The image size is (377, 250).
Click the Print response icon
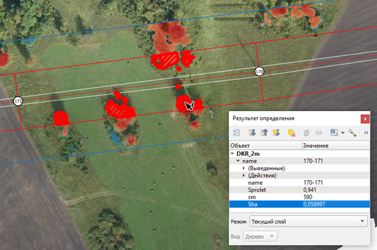[318, 133]
